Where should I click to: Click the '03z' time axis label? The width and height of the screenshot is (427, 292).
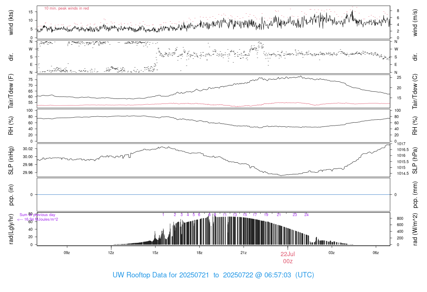click(x=332, y=253)
